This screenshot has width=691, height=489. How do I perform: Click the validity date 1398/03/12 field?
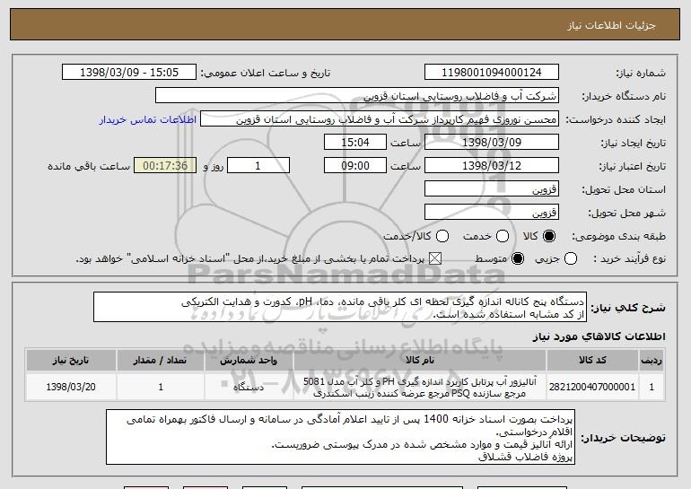[492, 166]
